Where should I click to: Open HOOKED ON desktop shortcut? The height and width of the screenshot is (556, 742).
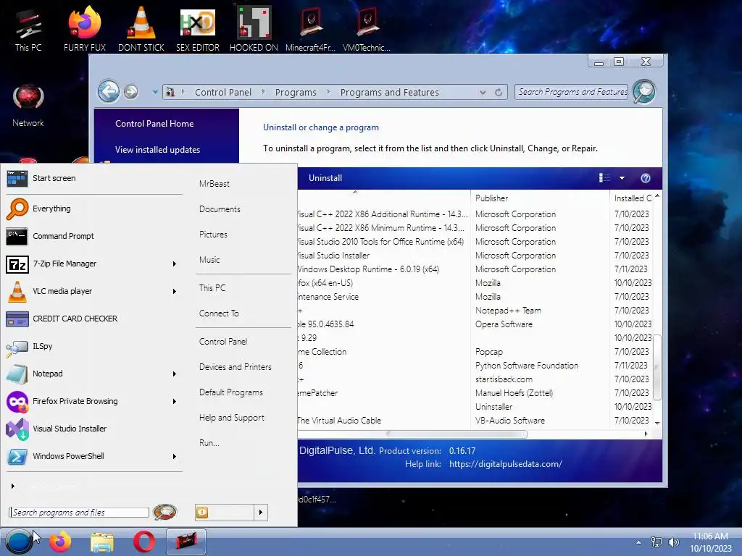click(254, 30)
